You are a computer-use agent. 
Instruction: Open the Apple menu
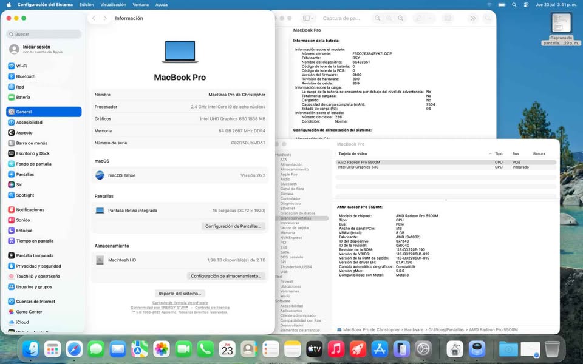click(x=9, y=5)
